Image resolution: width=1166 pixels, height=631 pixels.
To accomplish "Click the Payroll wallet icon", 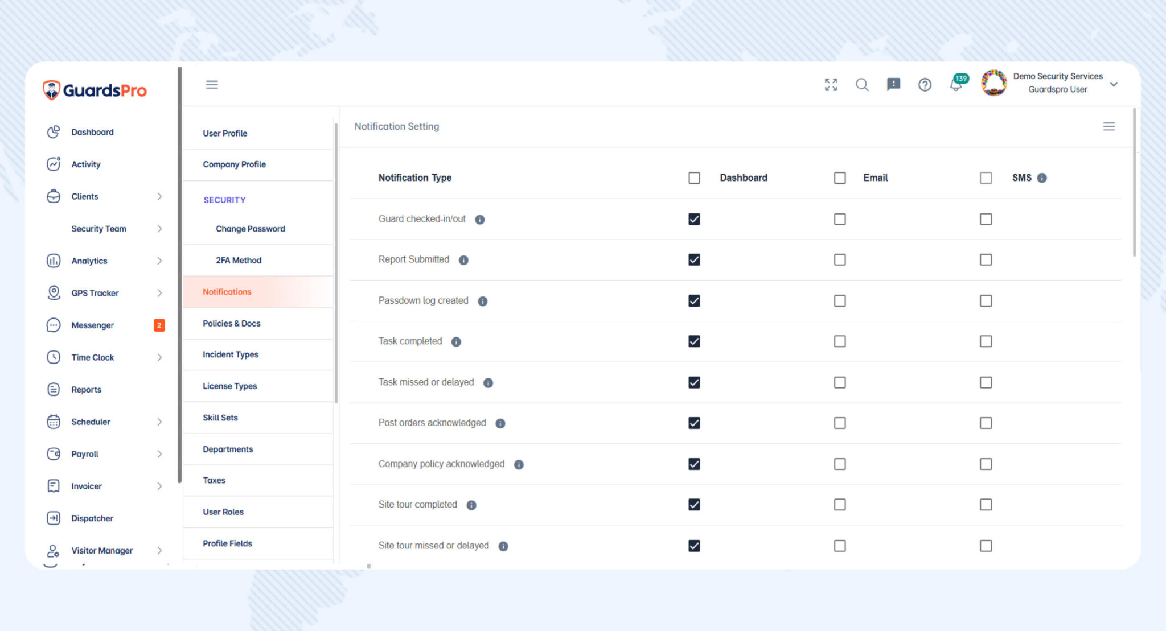I will point(53,453).
